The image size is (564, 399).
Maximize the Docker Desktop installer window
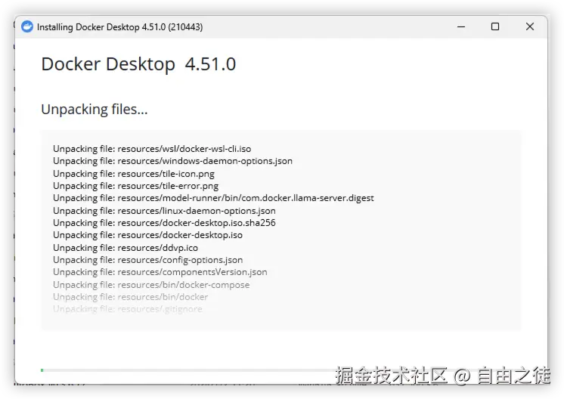point(495,26)
